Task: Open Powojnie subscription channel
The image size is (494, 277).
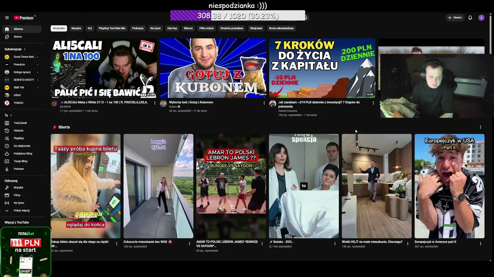Action: point(22,64)
